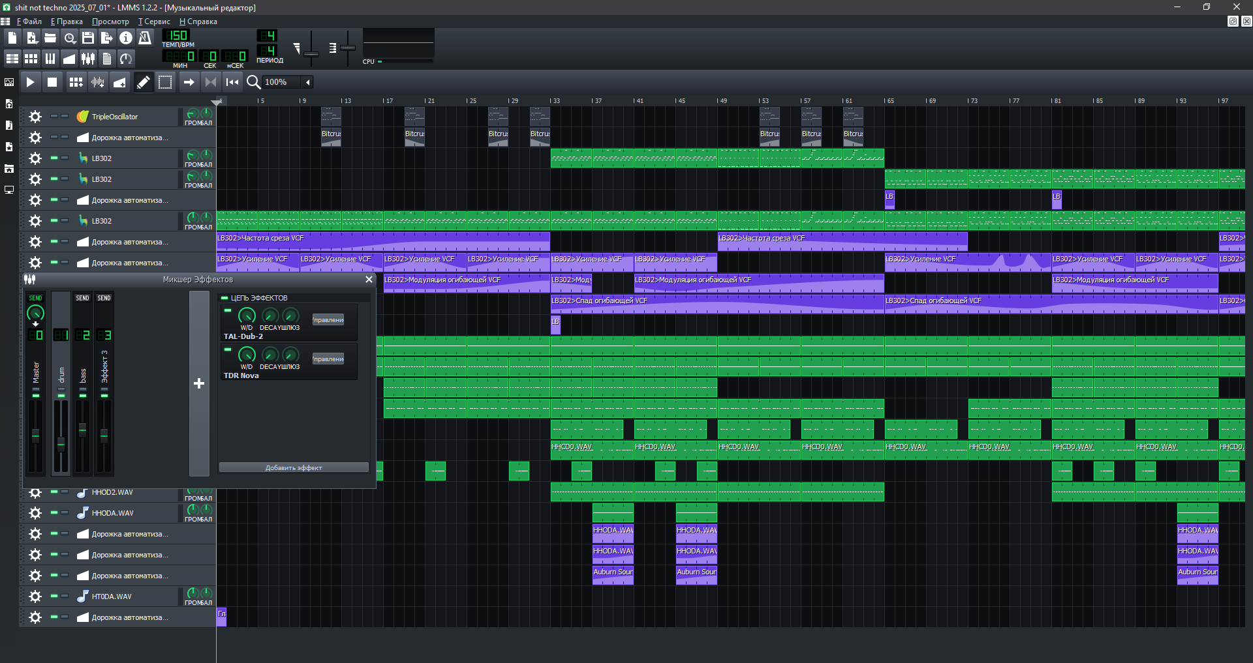The image size is (1253, 663).
Task: Open TDR Nova controls button
Action: pyautogui.click(x=328, y=359)
